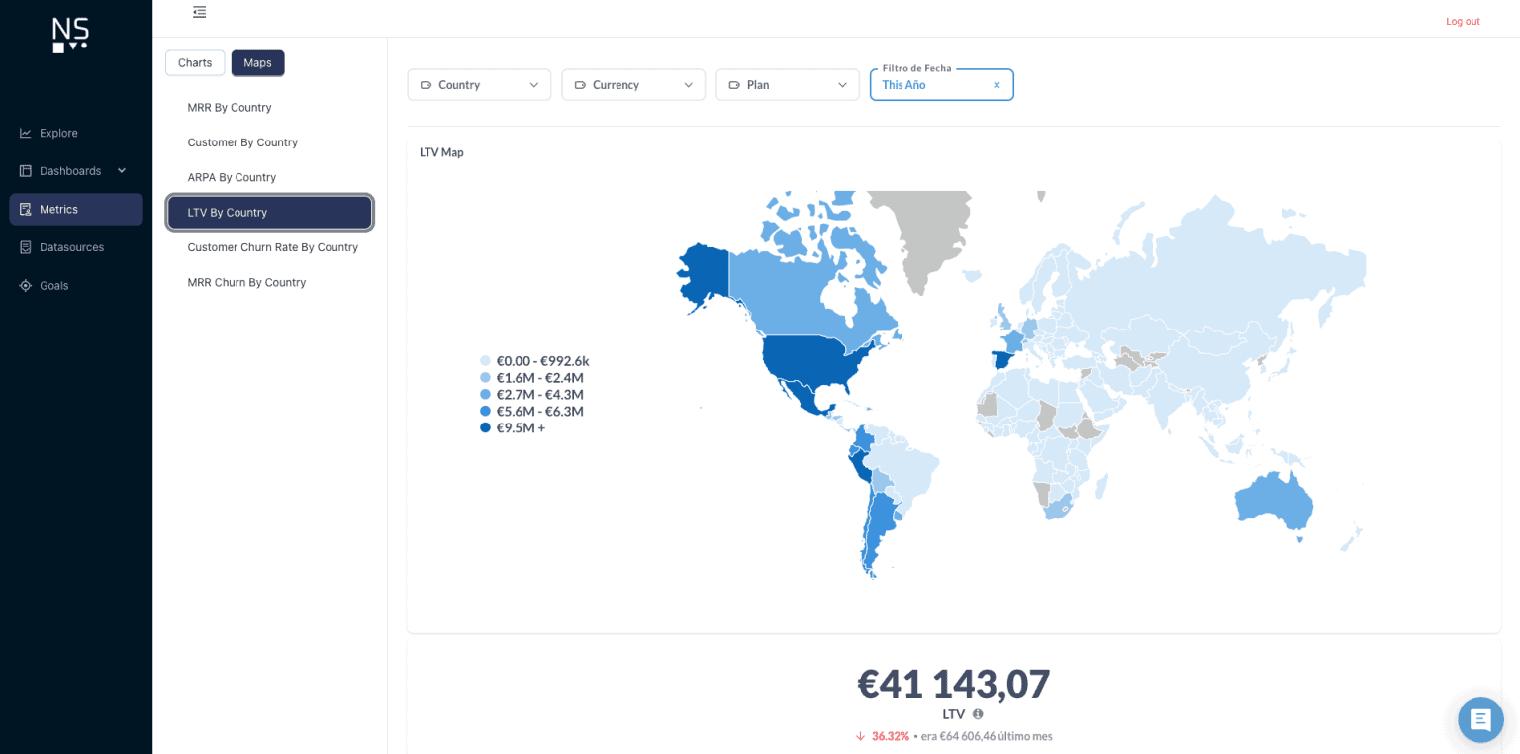Image resolution: width=1520 pixels, height=754 pixels.
Task: Open the Plan filter dropdown
Action: click(x=787, y=84)
